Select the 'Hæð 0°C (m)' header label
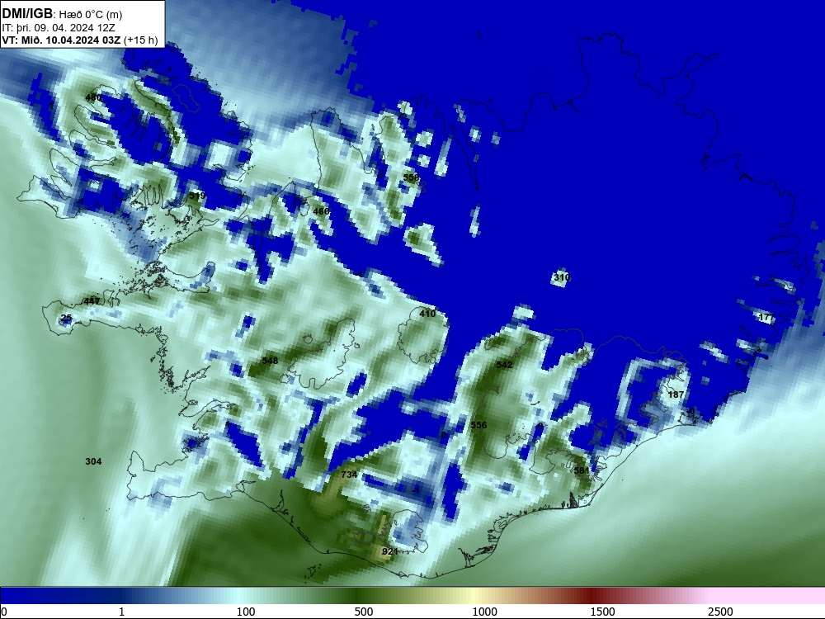 (91, 15)
